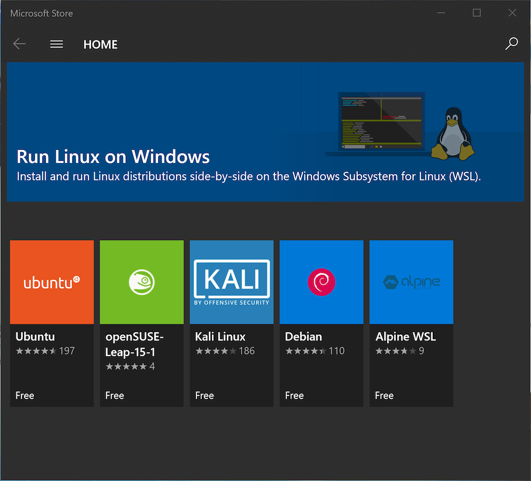Close the Microsoft Store window
531x481 pixels.
pos(512,13)
